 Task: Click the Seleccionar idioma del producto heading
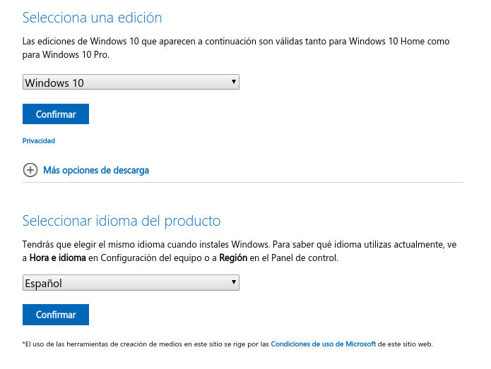(x=122, y=221)
